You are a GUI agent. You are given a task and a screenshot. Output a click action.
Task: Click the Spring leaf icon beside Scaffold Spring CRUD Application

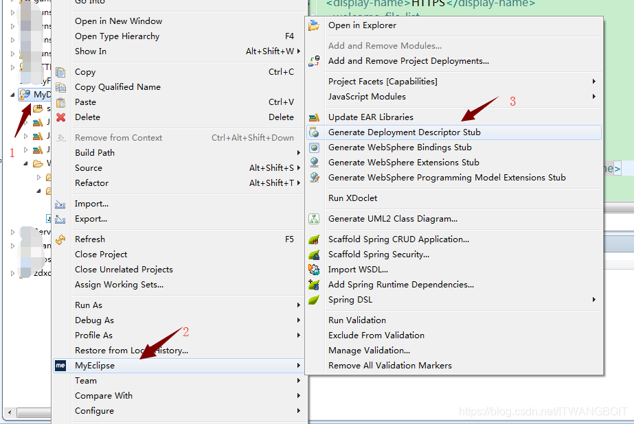(x=314, y=239)
